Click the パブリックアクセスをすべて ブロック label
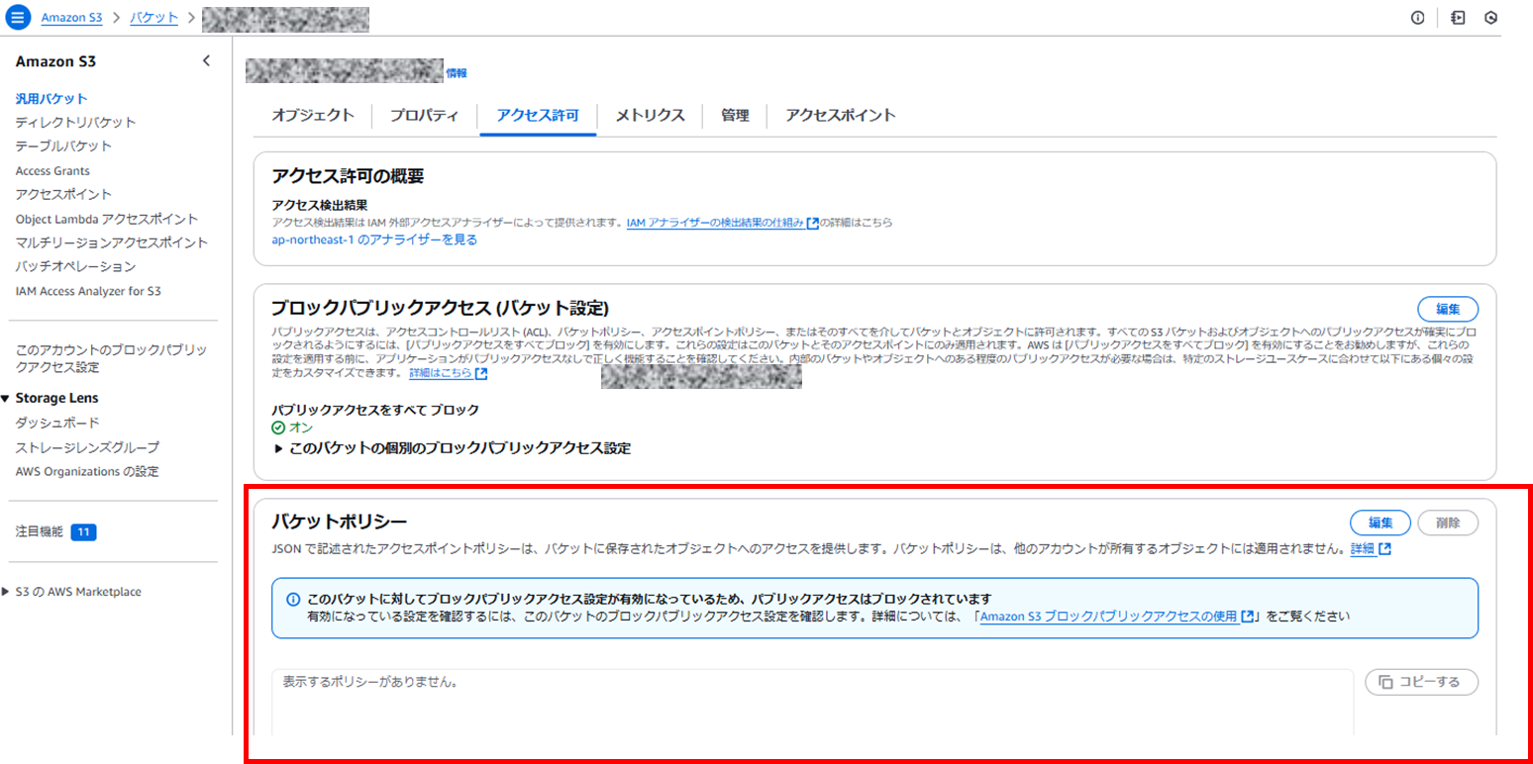This screenshot has height=764, width=1533. (x=375, y=410)
